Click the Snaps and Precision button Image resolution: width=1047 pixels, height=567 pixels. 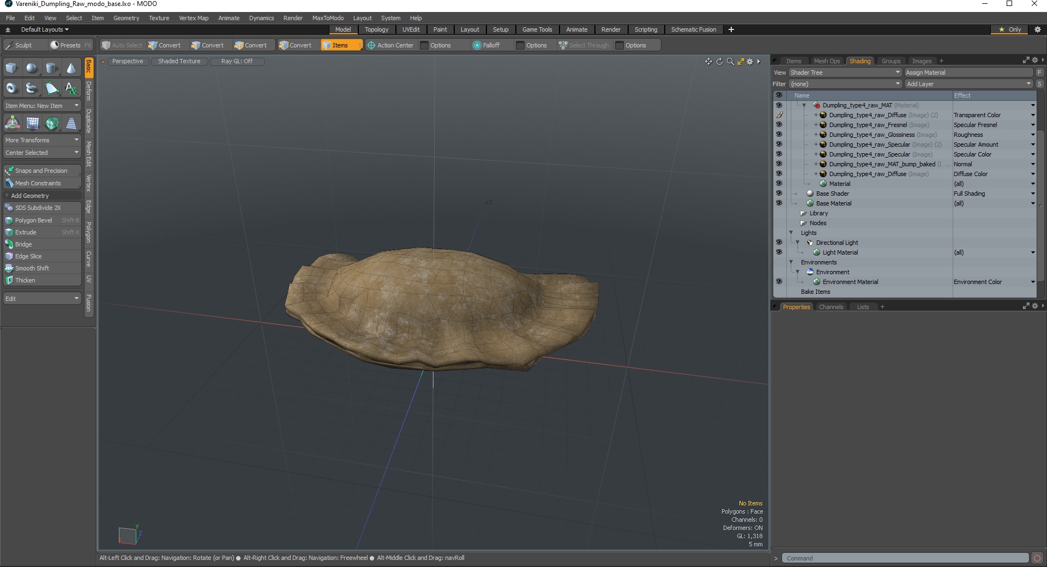42,171
